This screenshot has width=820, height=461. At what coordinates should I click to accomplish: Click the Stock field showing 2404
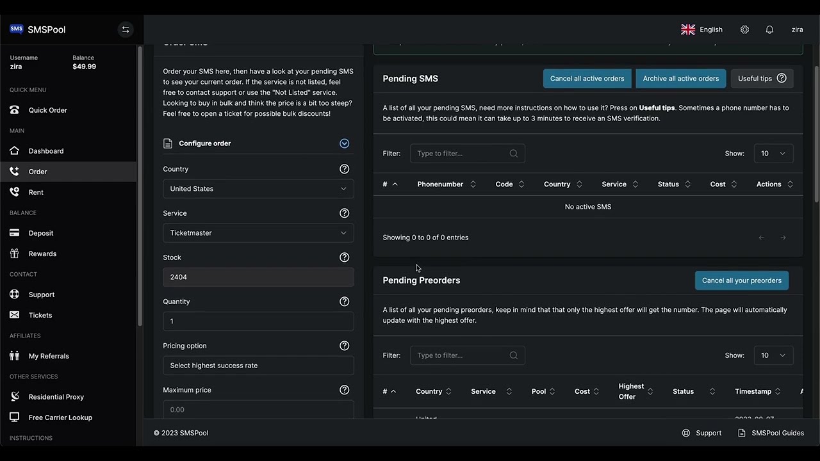(258, 277)
